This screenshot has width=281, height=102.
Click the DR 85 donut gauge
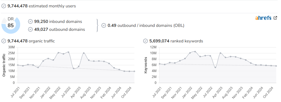coord(11,25)
